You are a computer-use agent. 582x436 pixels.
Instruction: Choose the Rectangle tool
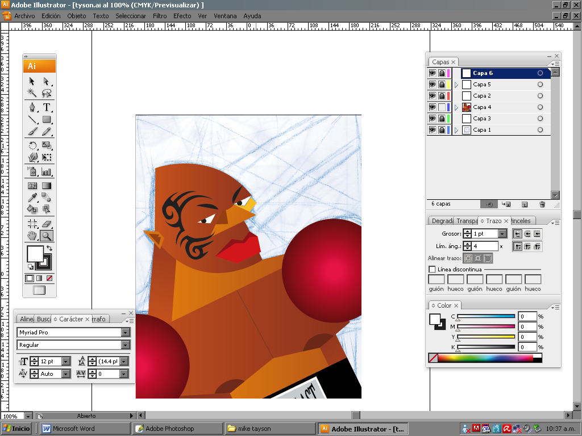pos(47,119)
